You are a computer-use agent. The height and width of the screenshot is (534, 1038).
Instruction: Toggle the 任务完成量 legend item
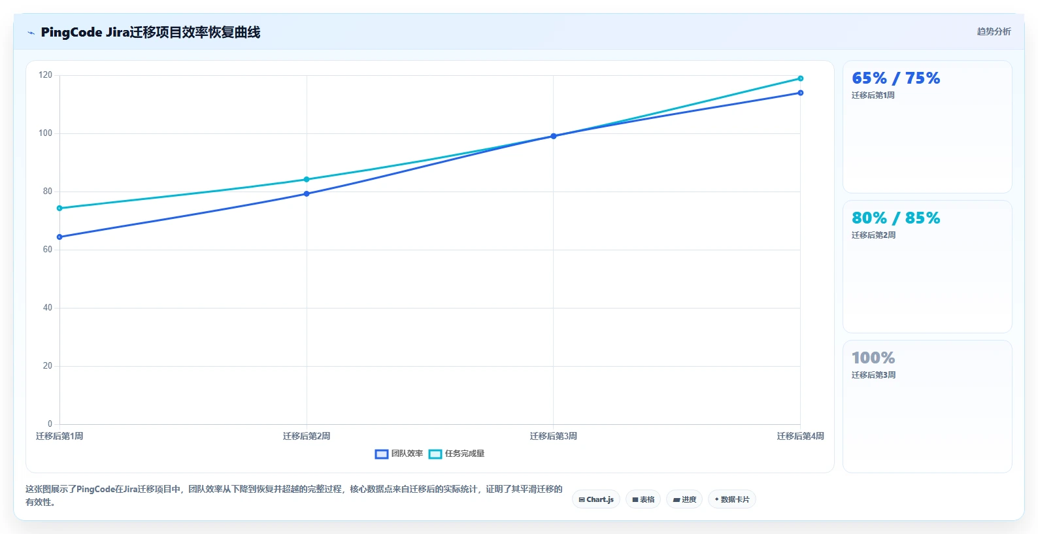456,454
